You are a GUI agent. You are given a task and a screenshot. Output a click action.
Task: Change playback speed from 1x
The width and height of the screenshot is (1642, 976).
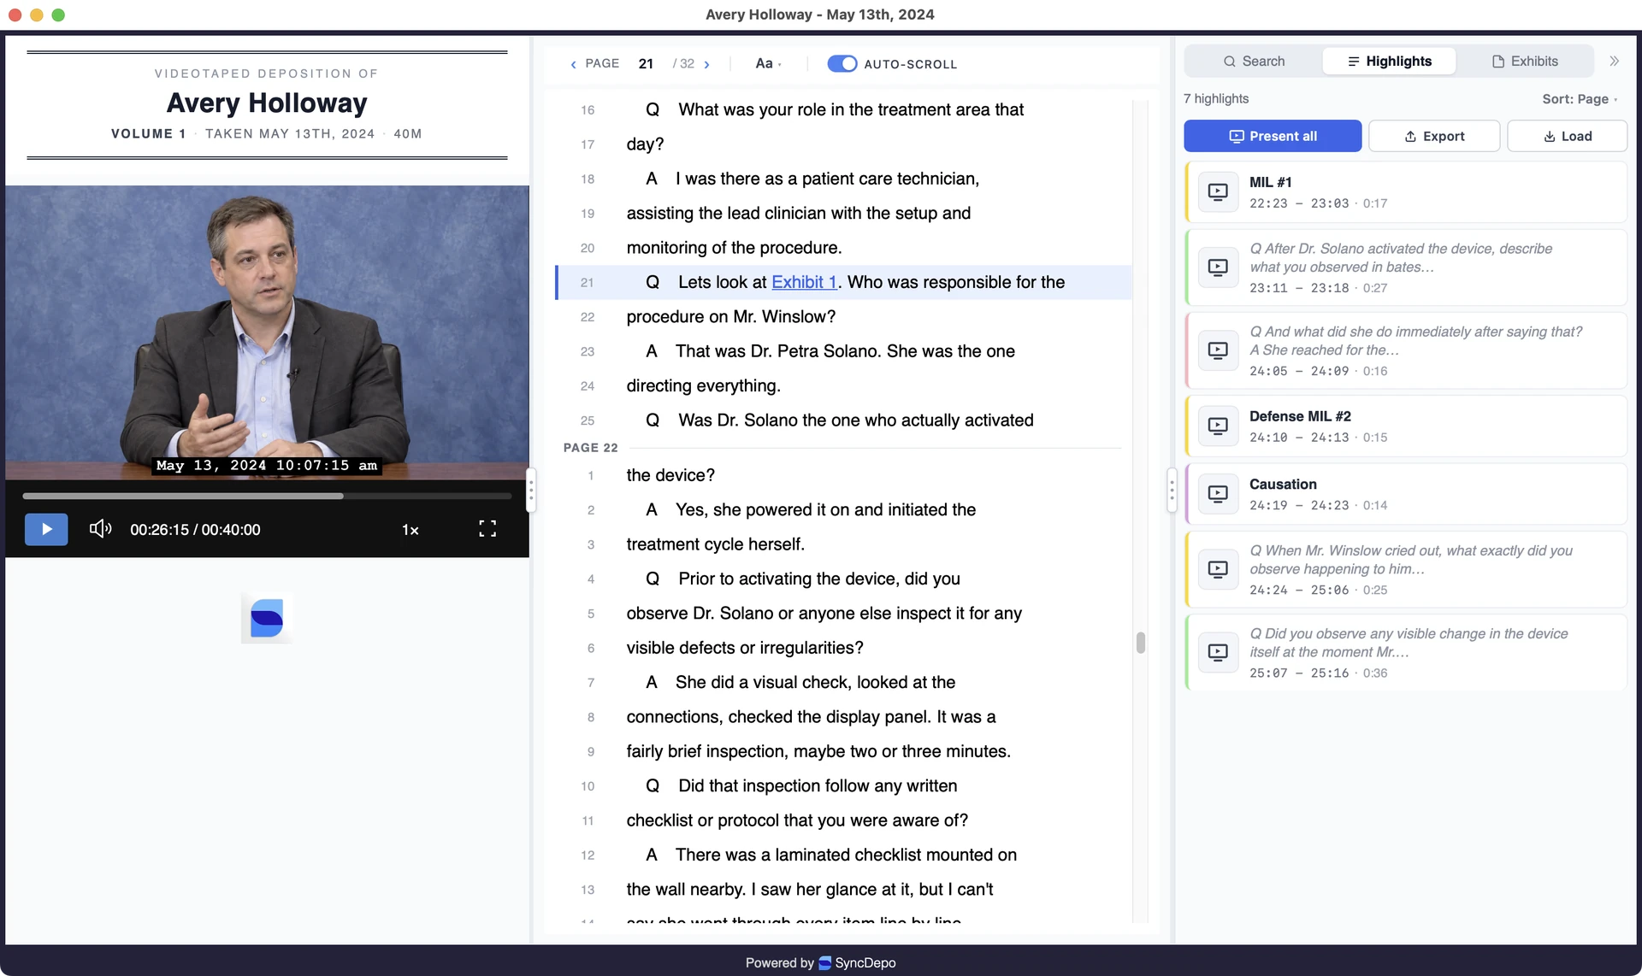point(410,530)
